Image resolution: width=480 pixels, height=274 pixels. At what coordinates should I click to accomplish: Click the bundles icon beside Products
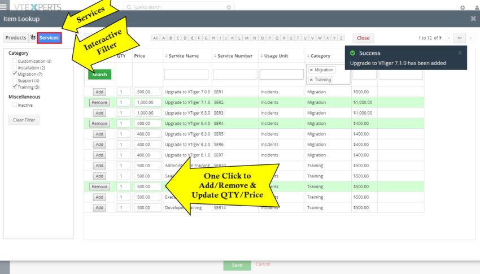coord(33,37)
